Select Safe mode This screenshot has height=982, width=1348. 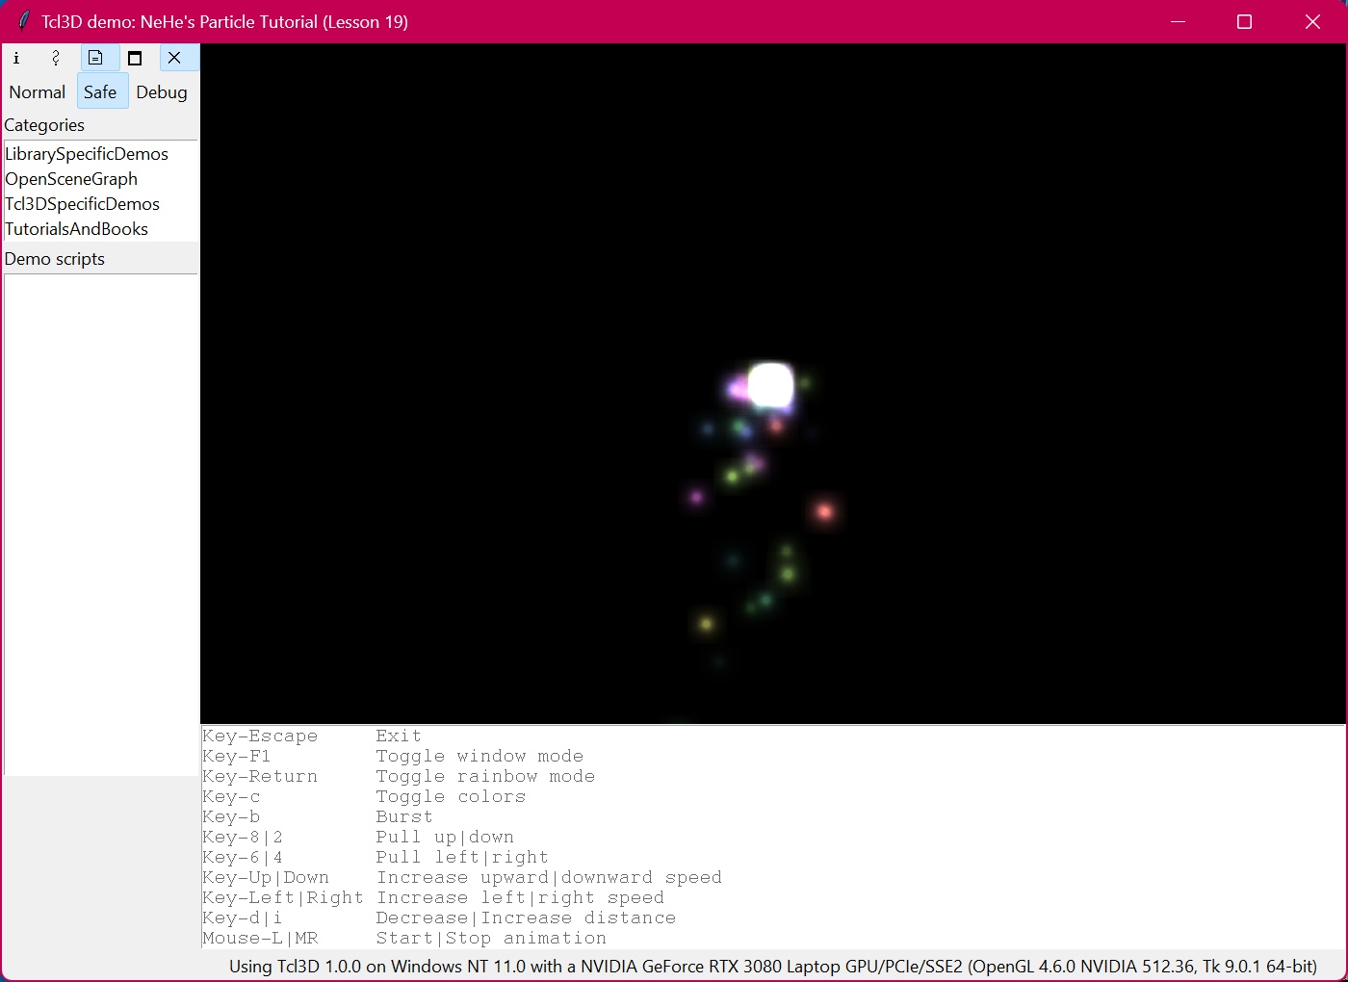pyautogui.click(x=100, y=92)
